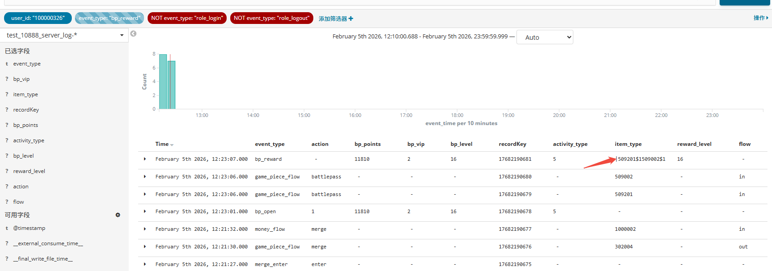Click the tallest histogram bar in chart
Image resolution: width=772 pixels, height=271 pixels.
[163, 81]
